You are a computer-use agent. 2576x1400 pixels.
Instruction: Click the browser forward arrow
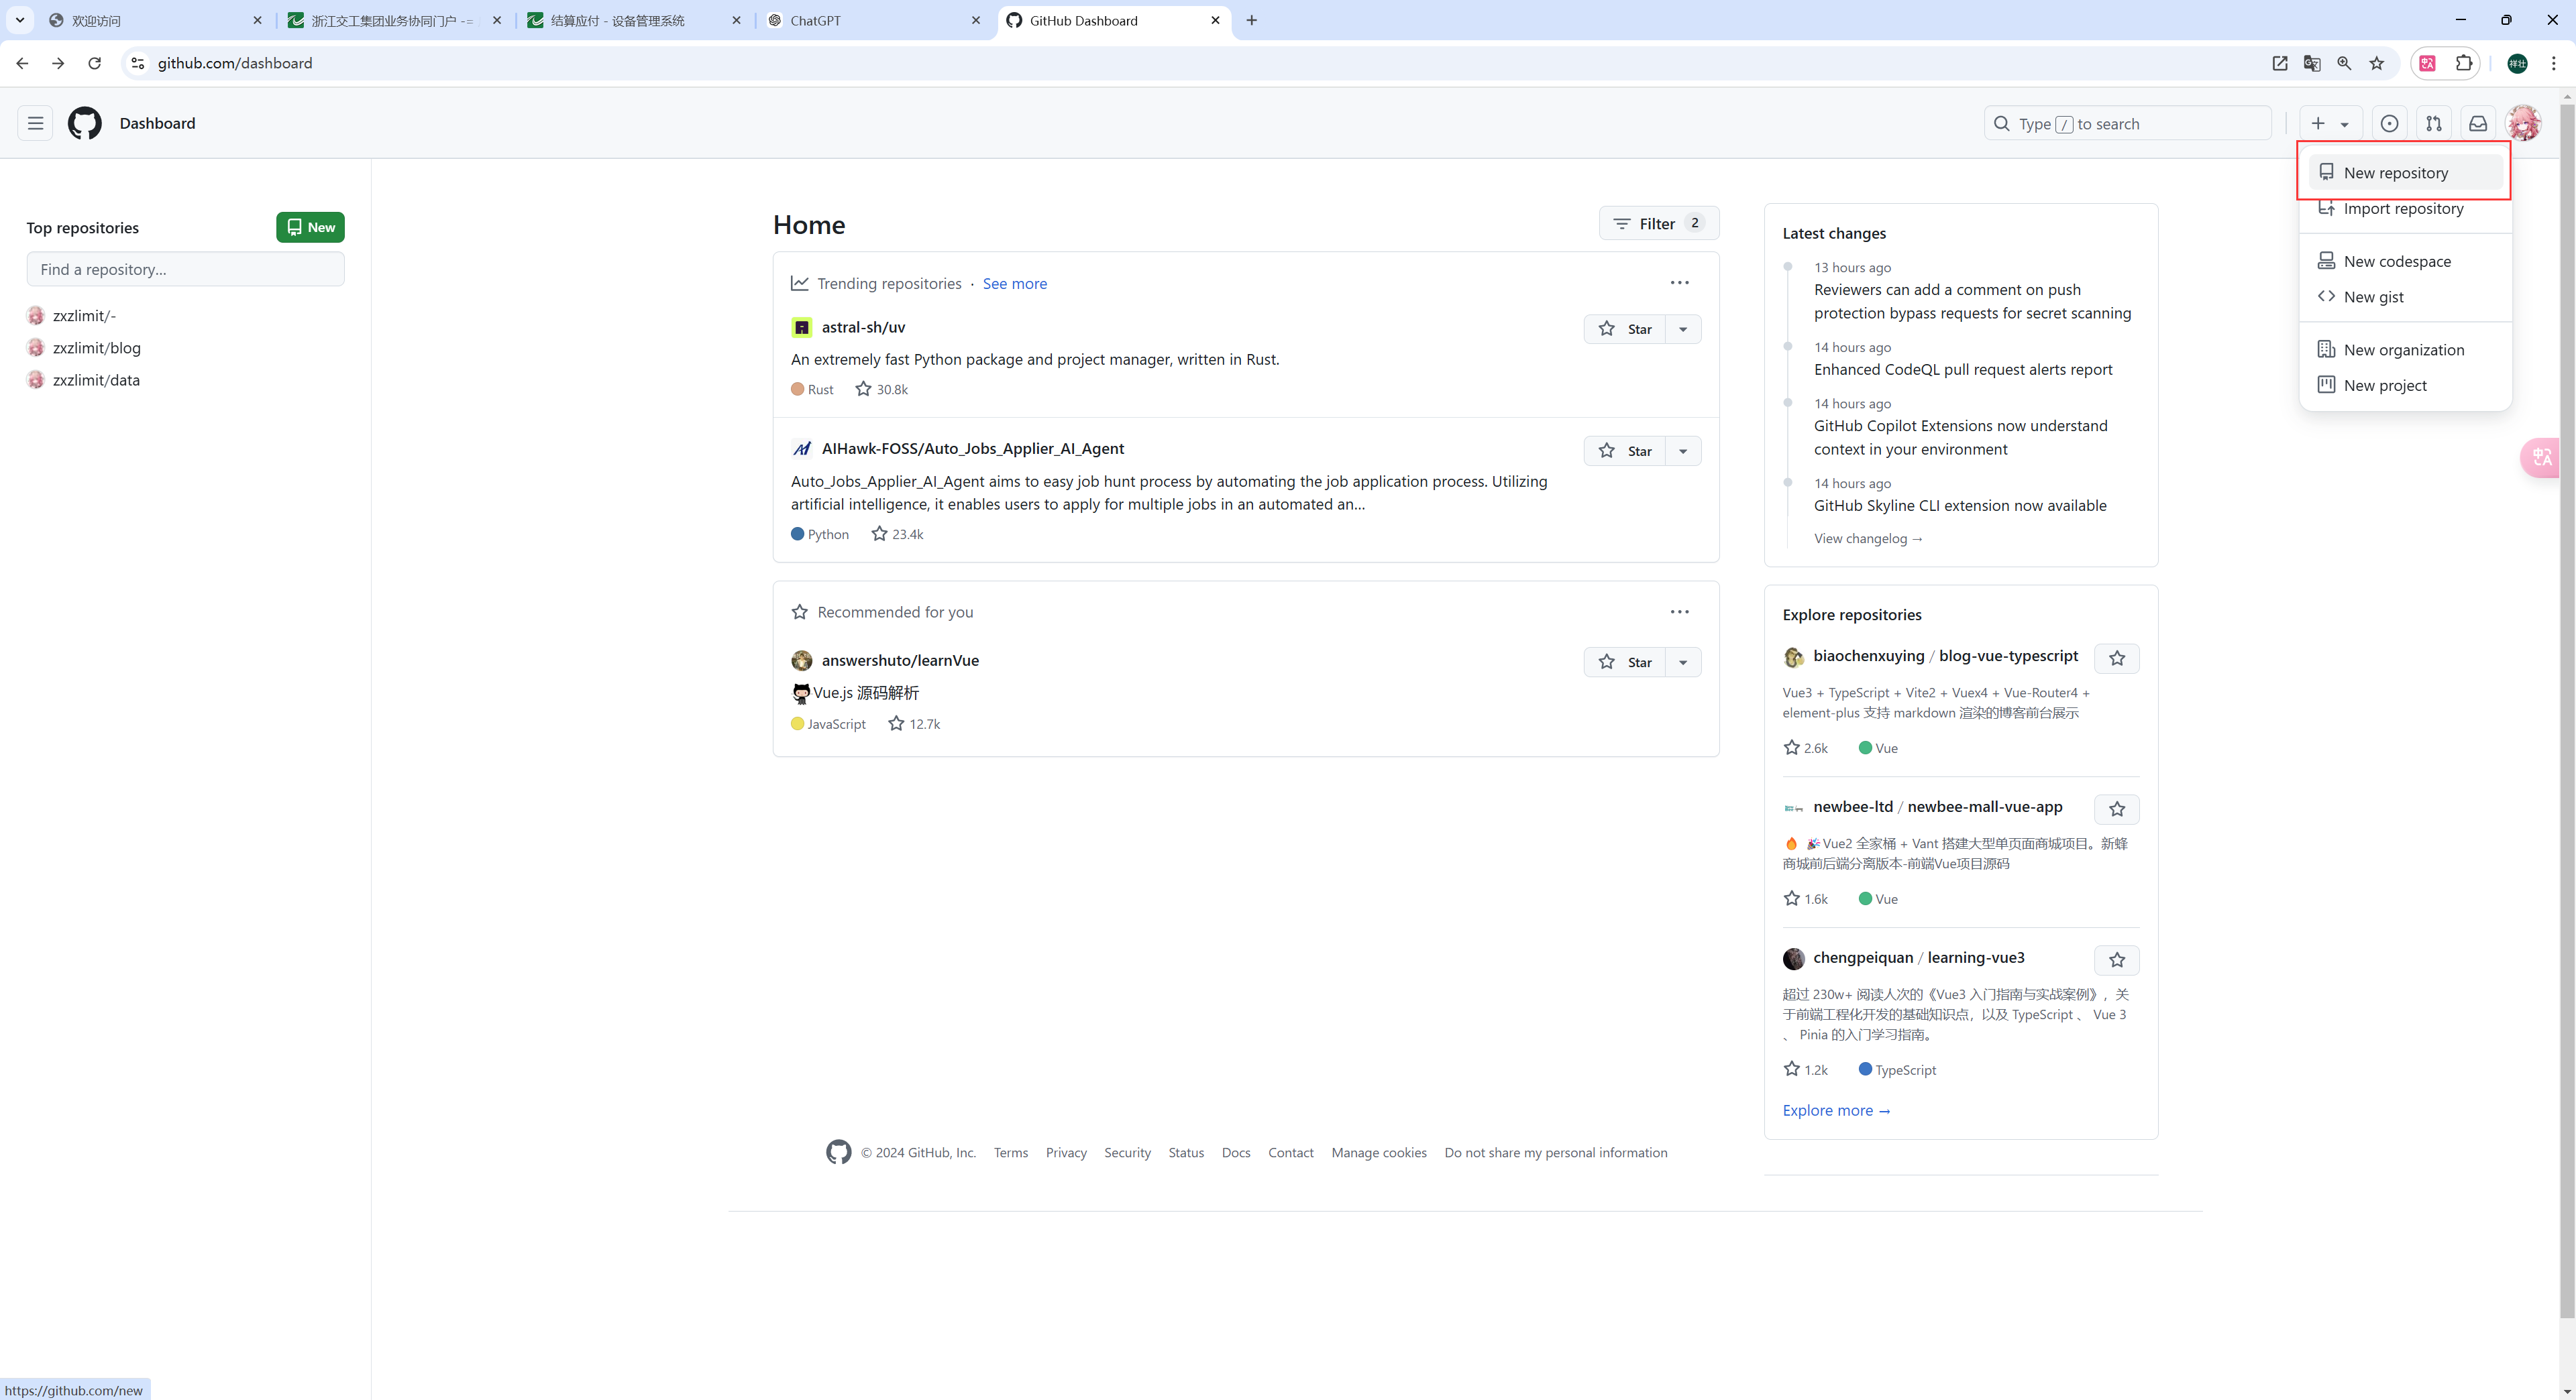[x=58, y=63]
